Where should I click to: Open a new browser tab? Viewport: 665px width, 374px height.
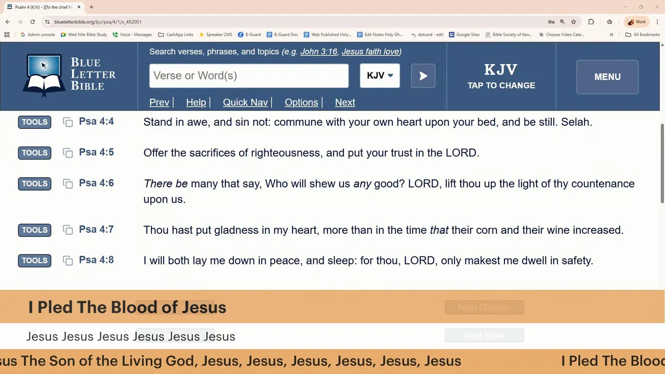point(91,7)
